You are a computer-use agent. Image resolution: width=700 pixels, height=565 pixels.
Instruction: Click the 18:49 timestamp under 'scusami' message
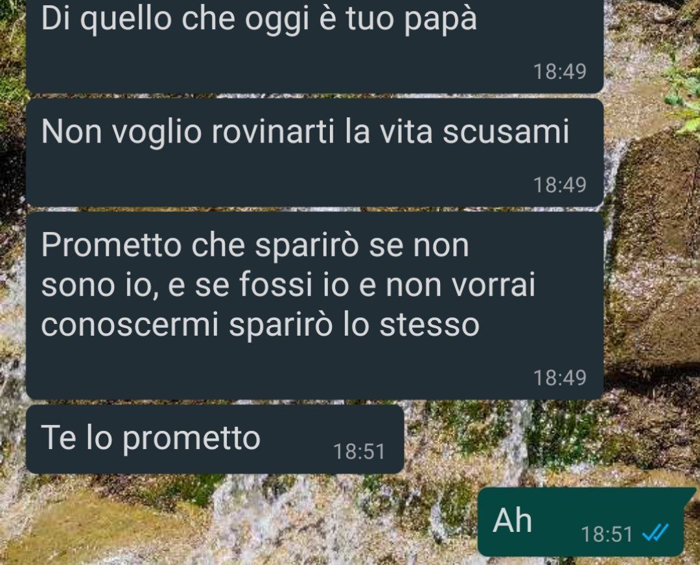560,185
